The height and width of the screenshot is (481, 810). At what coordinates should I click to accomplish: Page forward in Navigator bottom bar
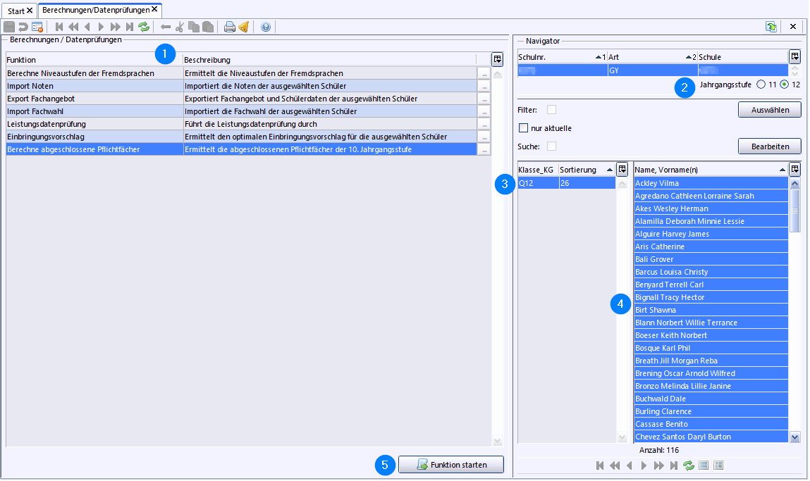coord(658,466)
